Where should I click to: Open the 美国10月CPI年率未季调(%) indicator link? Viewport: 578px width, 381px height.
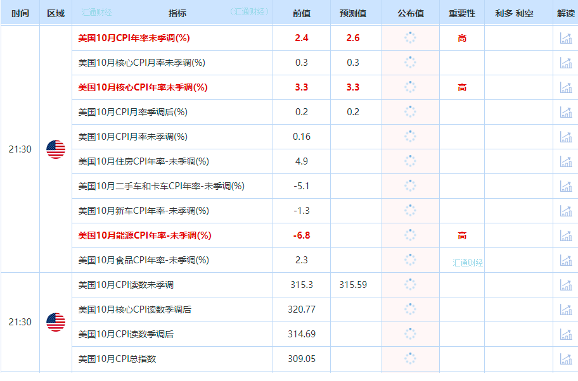pos(134,38)
